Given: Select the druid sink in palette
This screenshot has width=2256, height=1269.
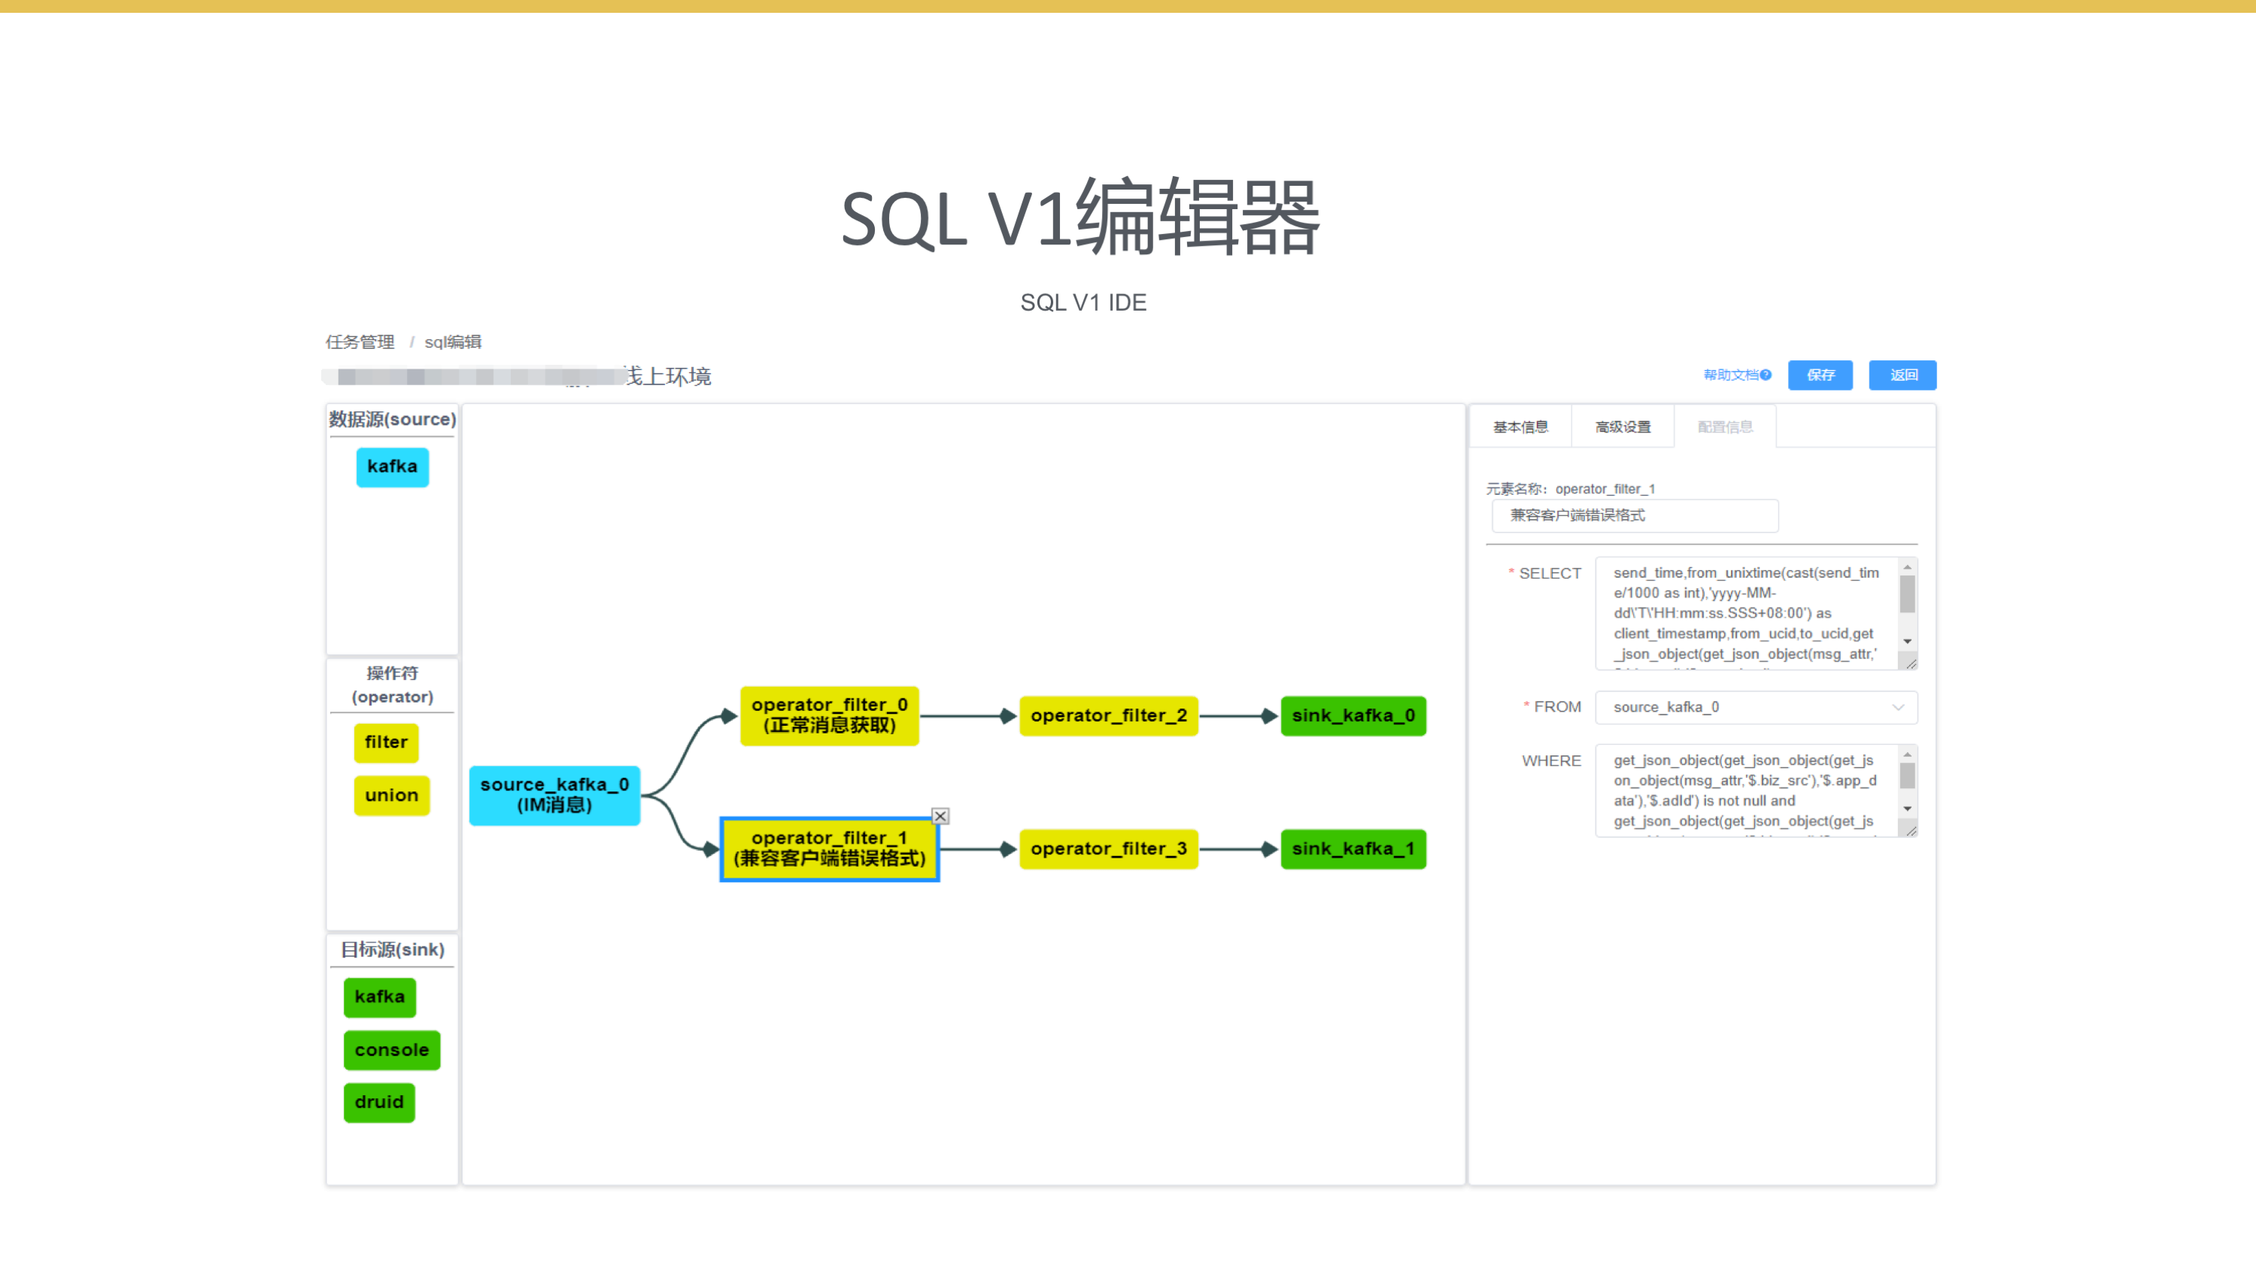Looking at the screenshot, I should 379,1103.
